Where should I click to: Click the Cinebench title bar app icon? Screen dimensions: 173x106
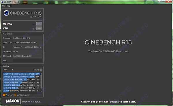[x=2, y=2]
